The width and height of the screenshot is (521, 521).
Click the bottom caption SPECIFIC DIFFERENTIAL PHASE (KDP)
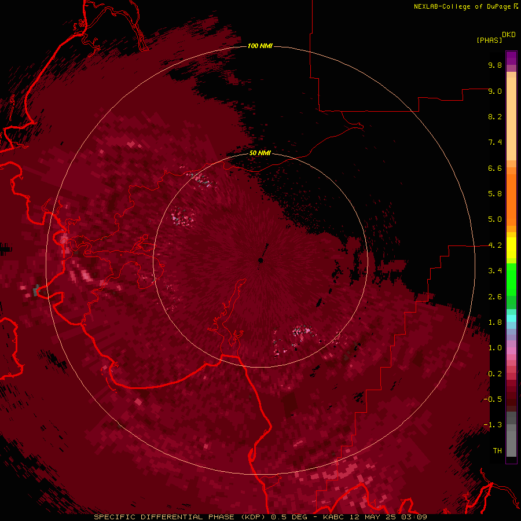(179, 517)
